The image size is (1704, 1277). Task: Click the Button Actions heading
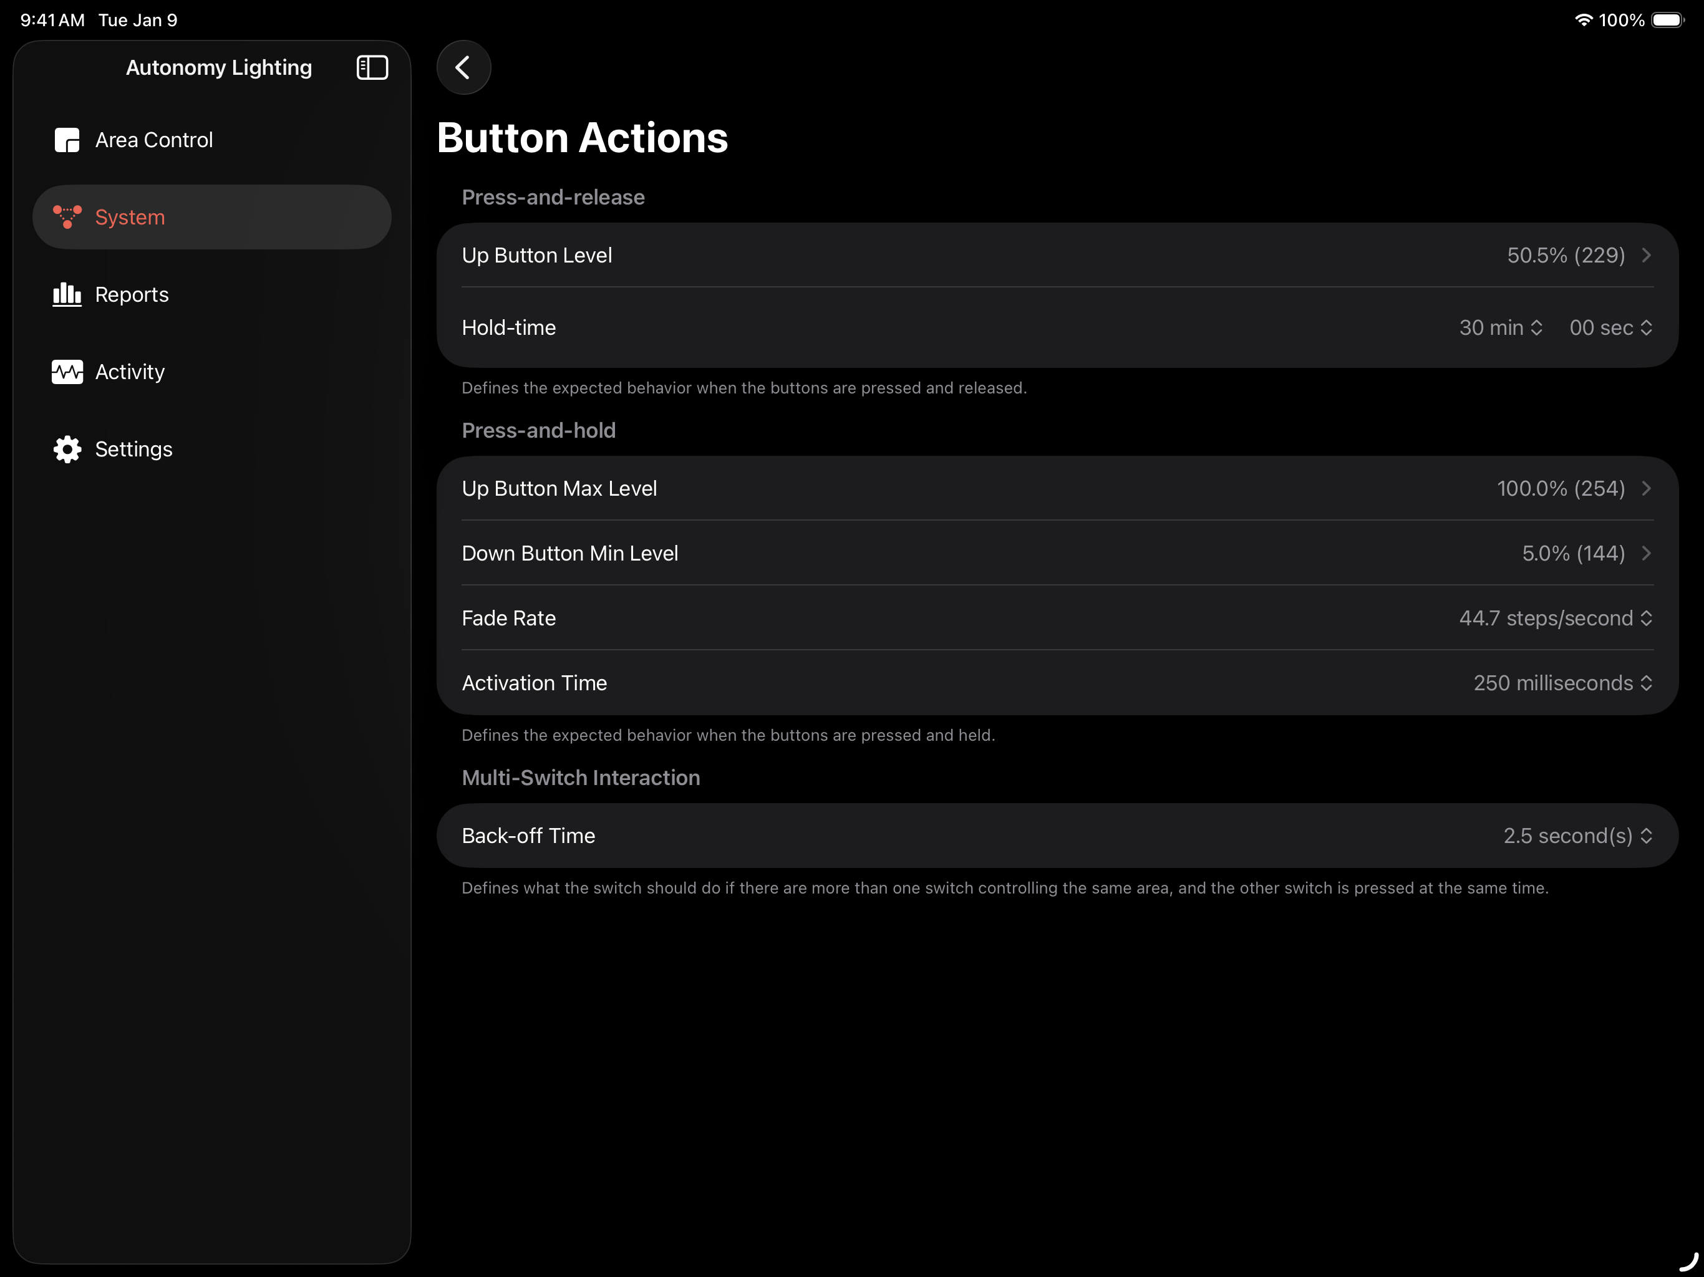583,138
